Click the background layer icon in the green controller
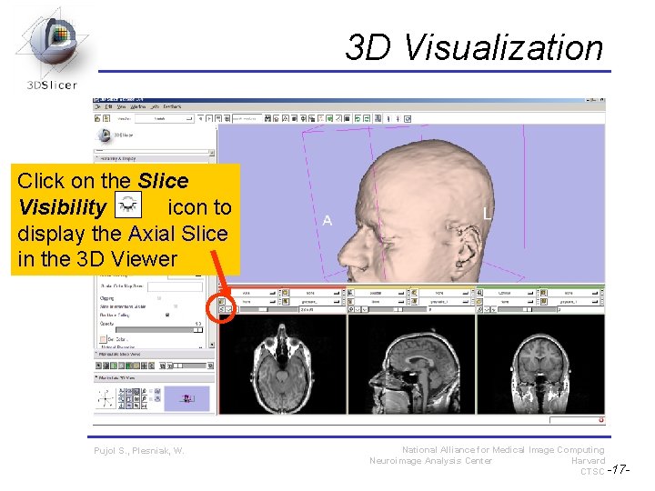Image resolution: width=655 pixels, height=491 pixels. (x=543, y=302)
